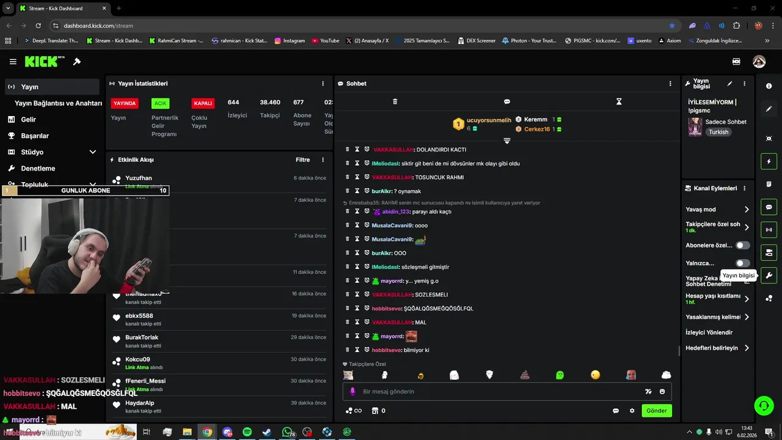Open Yasaklanmış kelimeler arrow
782x440 pixels.
click(747, 317)
